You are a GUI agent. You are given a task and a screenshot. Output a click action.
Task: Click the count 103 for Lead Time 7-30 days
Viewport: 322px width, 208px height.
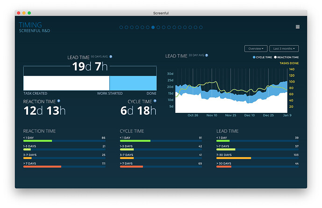click(296, 155)
